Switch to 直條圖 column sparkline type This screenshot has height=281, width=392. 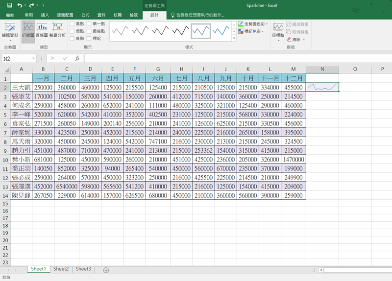tap(42, 30)
